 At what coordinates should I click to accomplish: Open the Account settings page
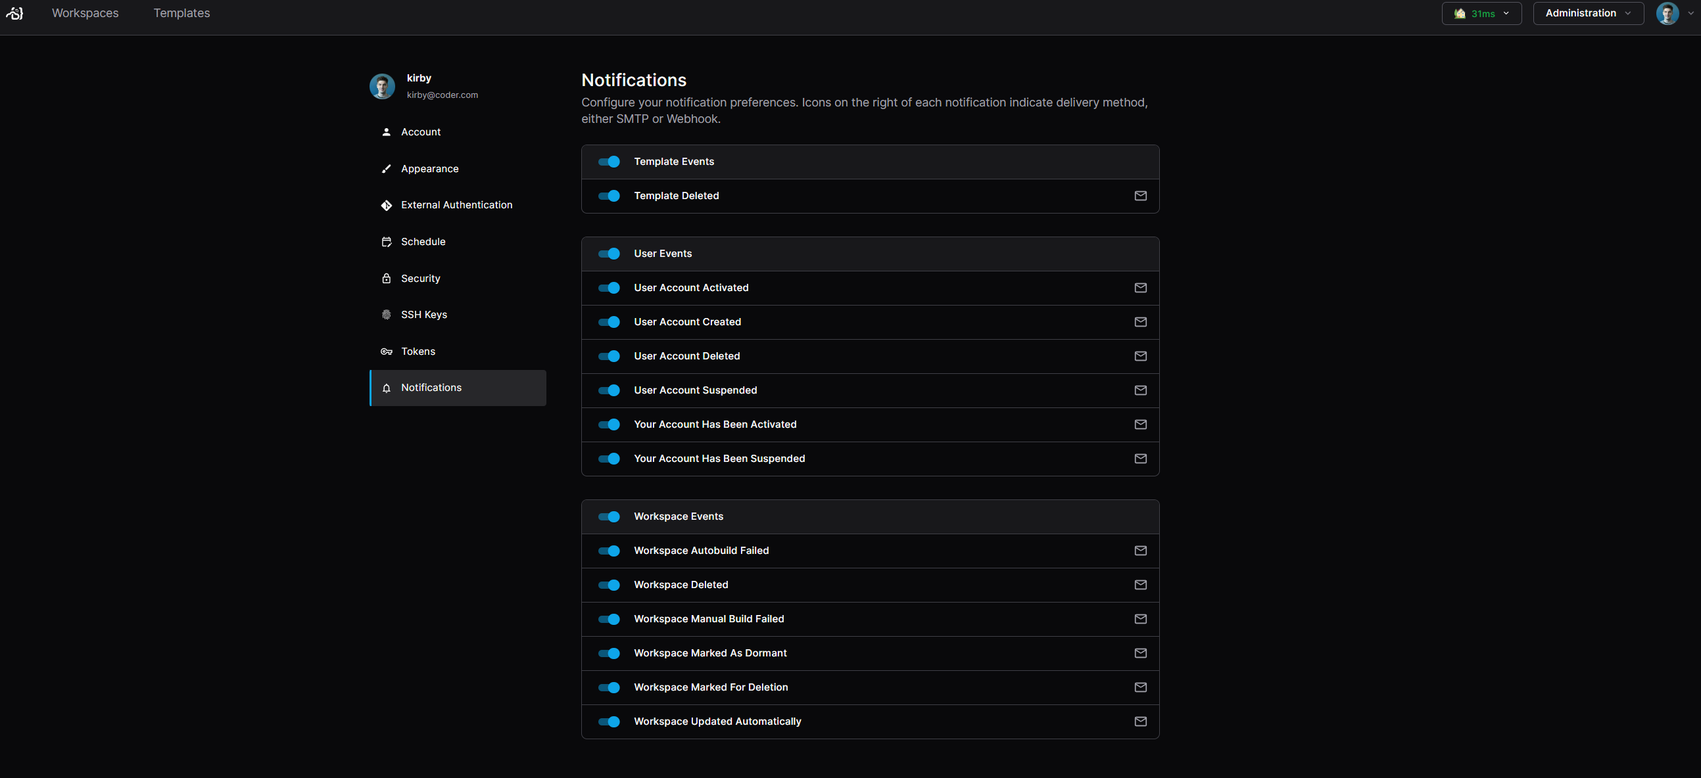(458, 132)
